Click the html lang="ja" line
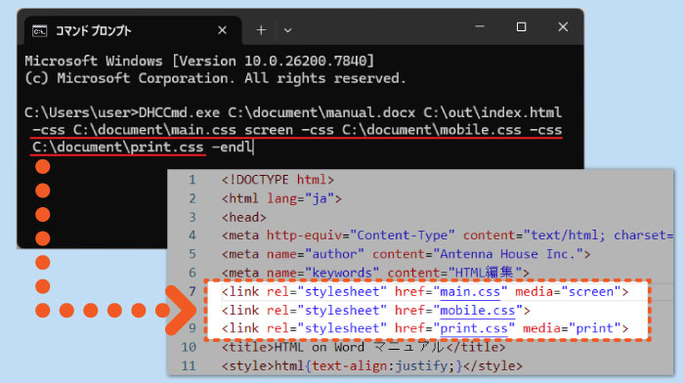The image size is (684, 383). tap(281, 198)
